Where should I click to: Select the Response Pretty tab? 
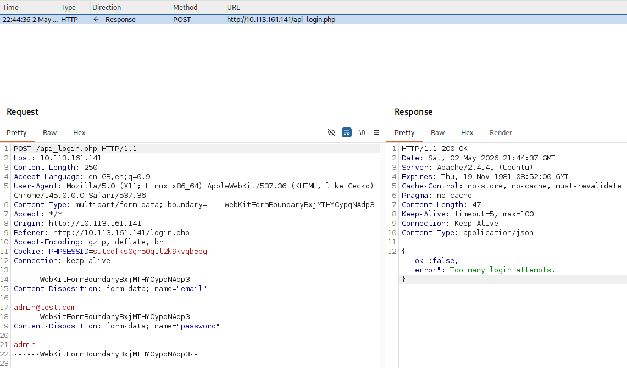coord(404,133)
